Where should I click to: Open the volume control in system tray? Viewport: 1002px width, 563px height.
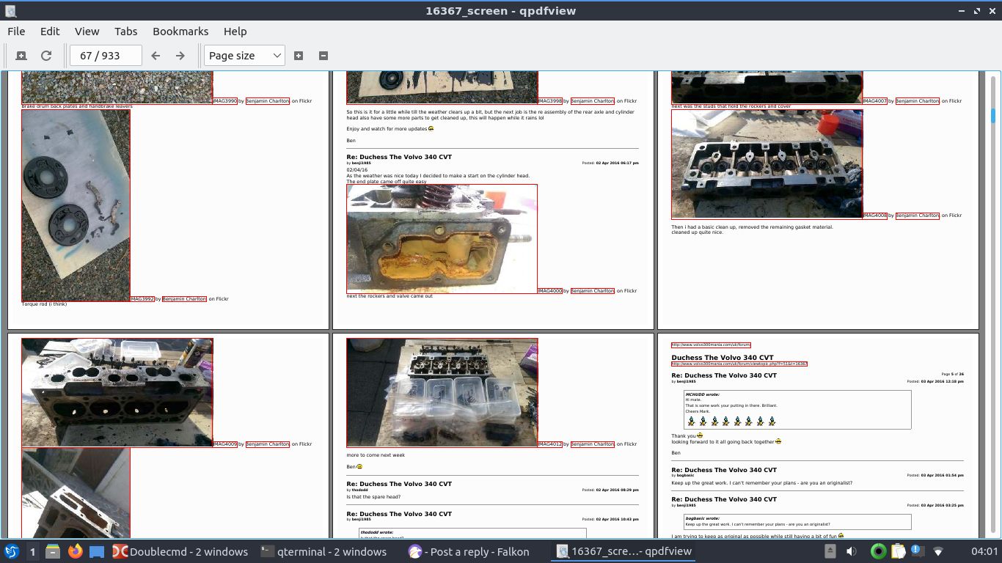coord(851,551)
